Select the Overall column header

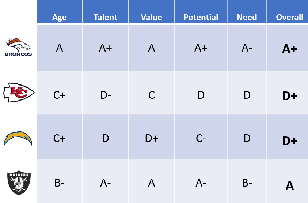[x=288, y=12]
